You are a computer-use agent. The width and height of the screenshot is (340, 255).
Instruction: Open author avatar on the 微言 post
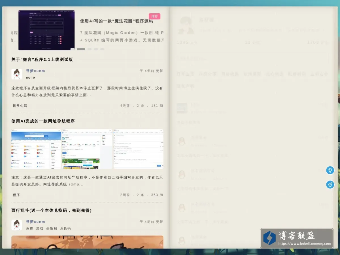(x=17, y=74)
